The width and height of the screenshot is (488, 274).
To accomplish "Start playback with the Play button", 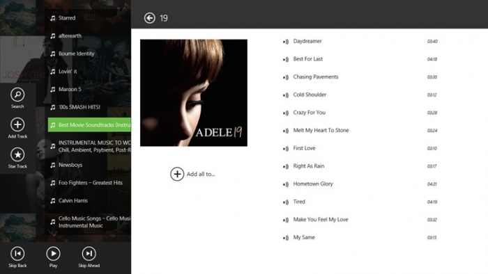I will 53,254.
